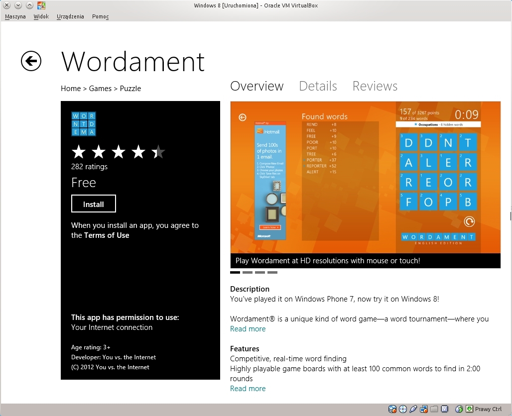Close the VirtualBox window

pyautogui.click(x=7, y=5)
